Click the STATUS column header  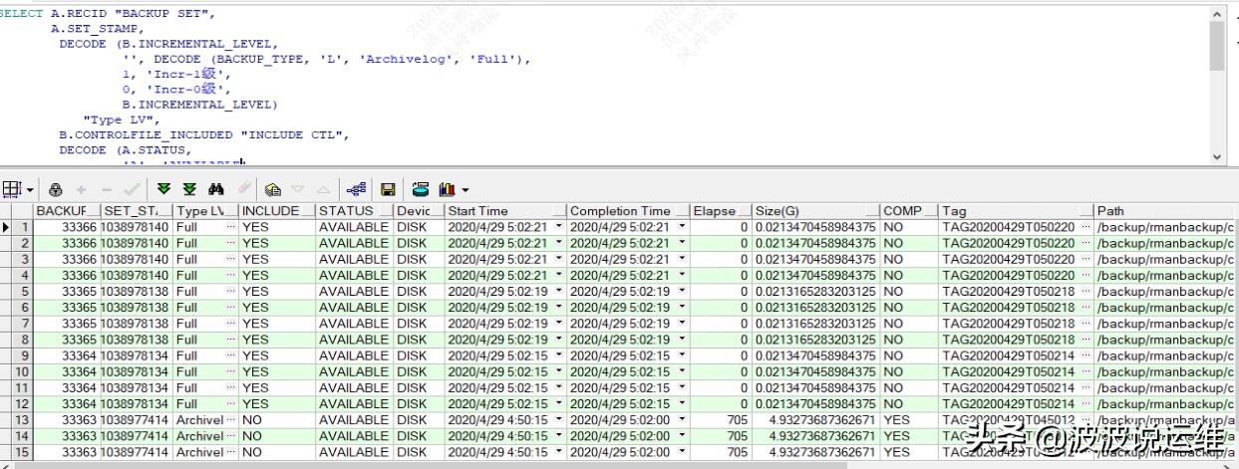click(353, 211)
